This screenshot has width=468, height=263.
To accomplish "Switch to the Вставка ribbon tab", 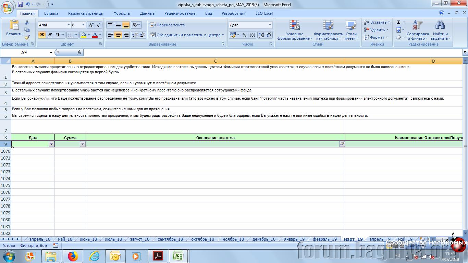I will [51, 13].
